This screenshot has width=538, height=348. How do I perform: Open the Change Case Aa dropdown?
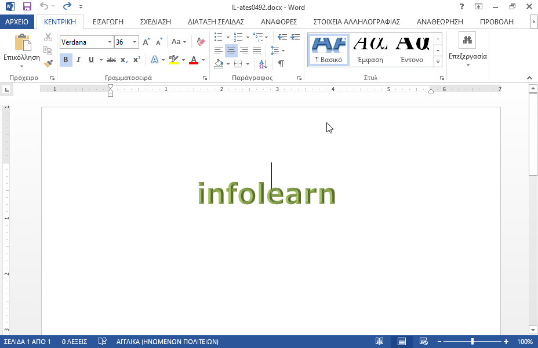179,42
